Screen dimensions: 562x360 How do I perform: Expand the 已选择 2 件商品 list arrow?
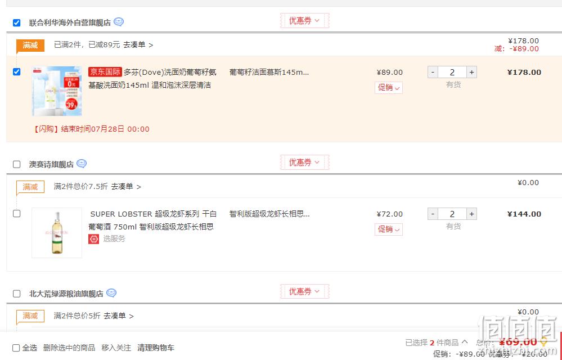tap(465, 342)
